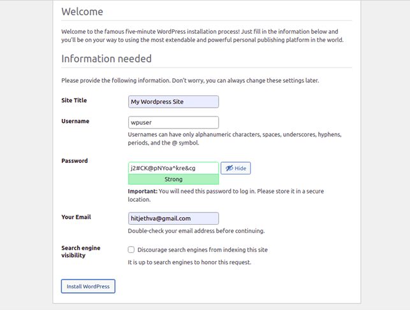The image size is (410, 310).
Task: Click the Install WordPress button
Action: 88,286
